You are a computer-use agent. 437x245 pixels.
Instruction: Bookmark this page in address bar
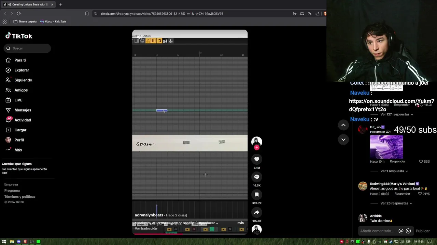(x=87, y=14)
